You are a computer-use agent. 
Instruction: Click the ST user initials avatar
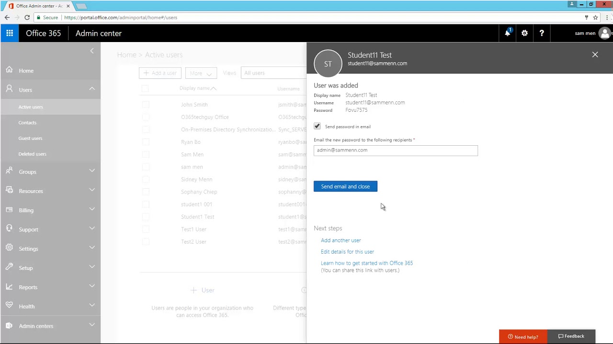click(328, 63)
